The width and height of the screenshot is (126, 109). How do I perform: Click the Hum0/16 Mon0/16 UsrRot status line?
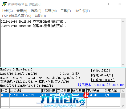click(x=40, y=78)
